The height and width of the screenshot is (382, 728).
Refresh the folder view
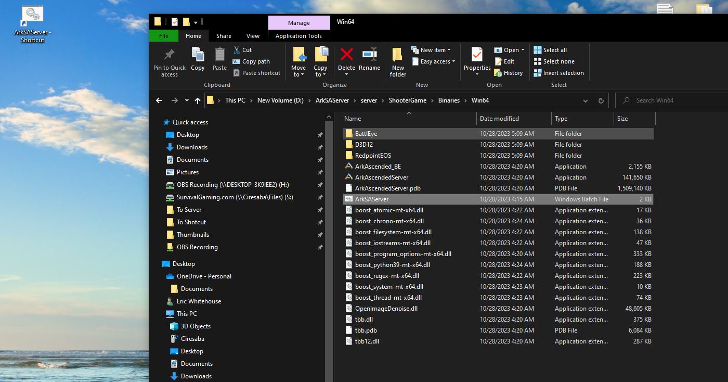tap(601, 100)
